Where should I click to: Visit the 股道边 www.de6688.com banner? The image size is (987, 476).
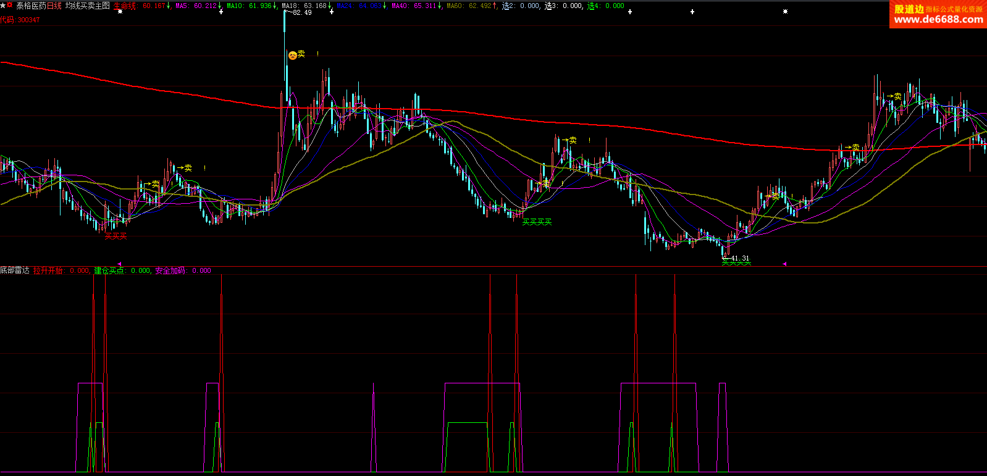pyautogui.click(x=938, y=14)
